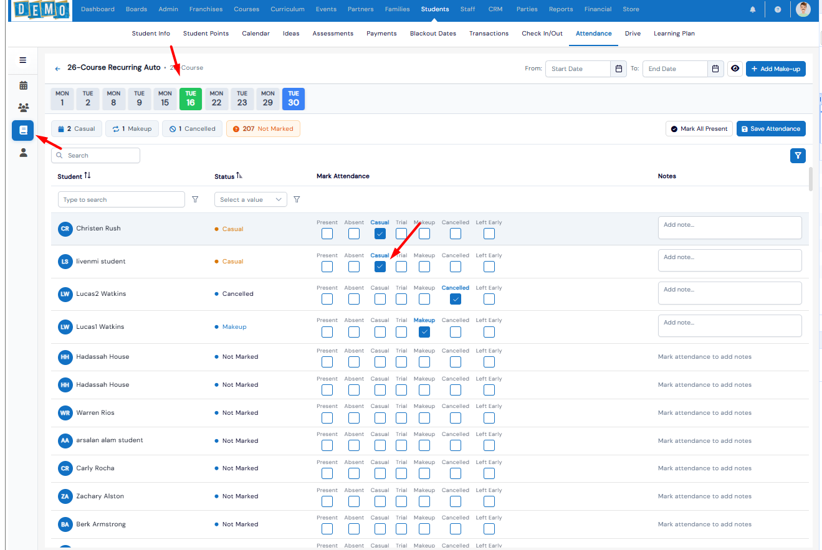Click the hamburger menu icon in sidebar
Screen dimensions: 822x550
[23, 60]
